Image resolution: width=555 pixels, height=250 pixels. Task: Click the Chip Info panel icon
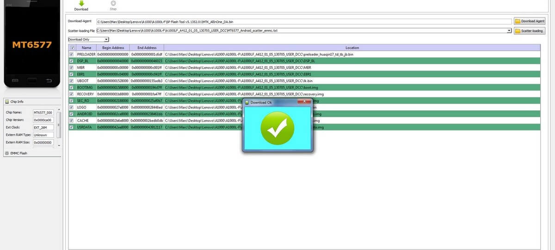click(7, 101)
